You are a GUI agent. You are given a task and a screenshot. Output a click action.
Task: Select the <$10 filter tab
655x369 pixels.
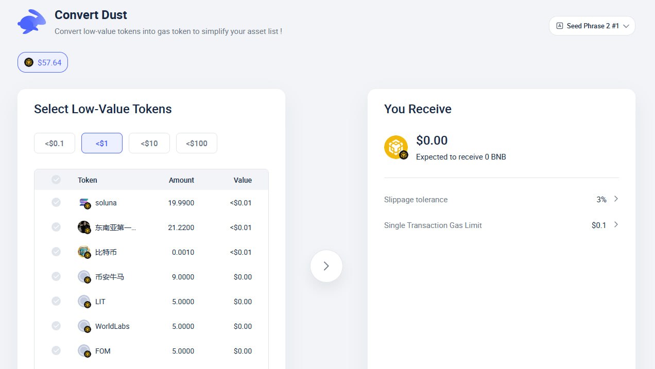149,143
